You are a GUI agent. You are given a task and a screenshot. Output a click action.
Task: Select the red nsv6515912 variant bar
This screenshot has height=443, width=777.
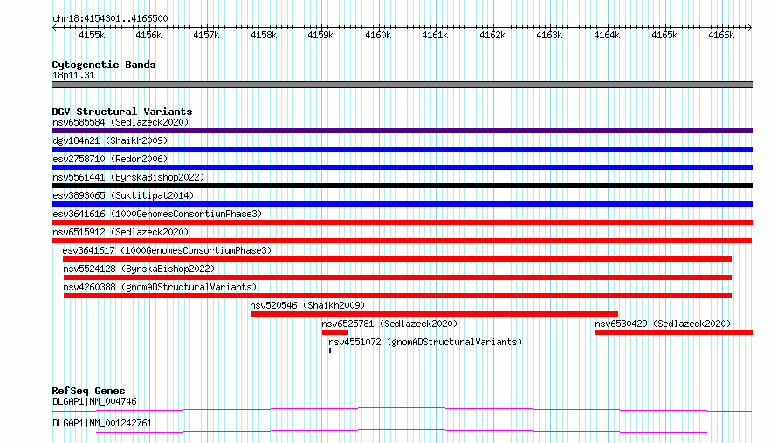(402, 241)
